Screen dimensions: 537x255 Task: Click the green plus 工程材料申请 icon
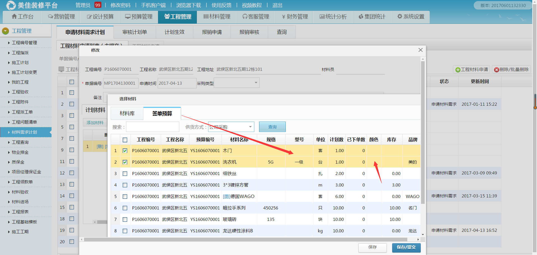pyautogui.click(x=458, y=70)
